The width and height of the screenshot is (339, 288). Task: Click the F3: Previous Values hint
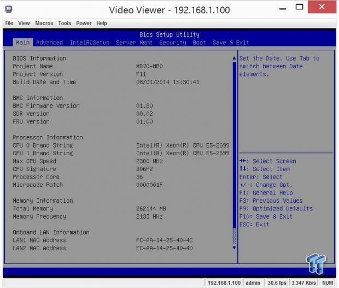[271, 201]
